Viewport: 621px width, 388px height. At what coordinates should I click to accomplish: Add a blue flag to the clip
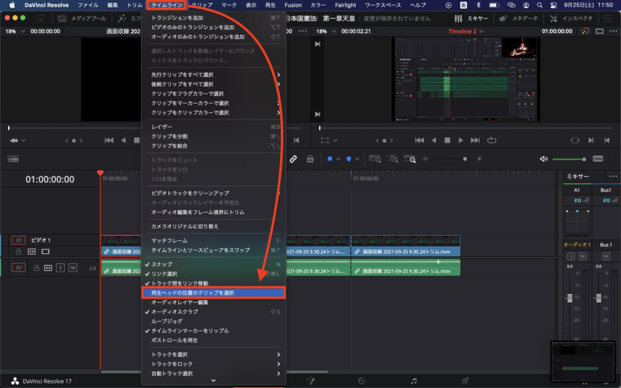(330, 159)
